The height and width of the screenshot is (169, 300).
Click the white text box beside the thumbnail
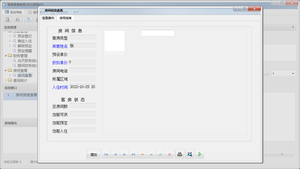coord(158,33)
